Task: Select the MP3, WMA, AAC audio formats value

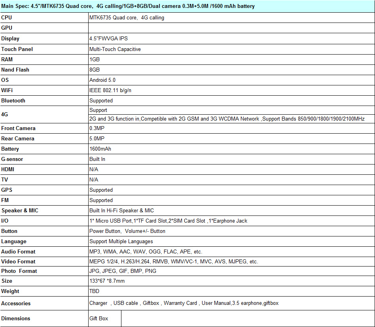Action: (x=231, y=252)
